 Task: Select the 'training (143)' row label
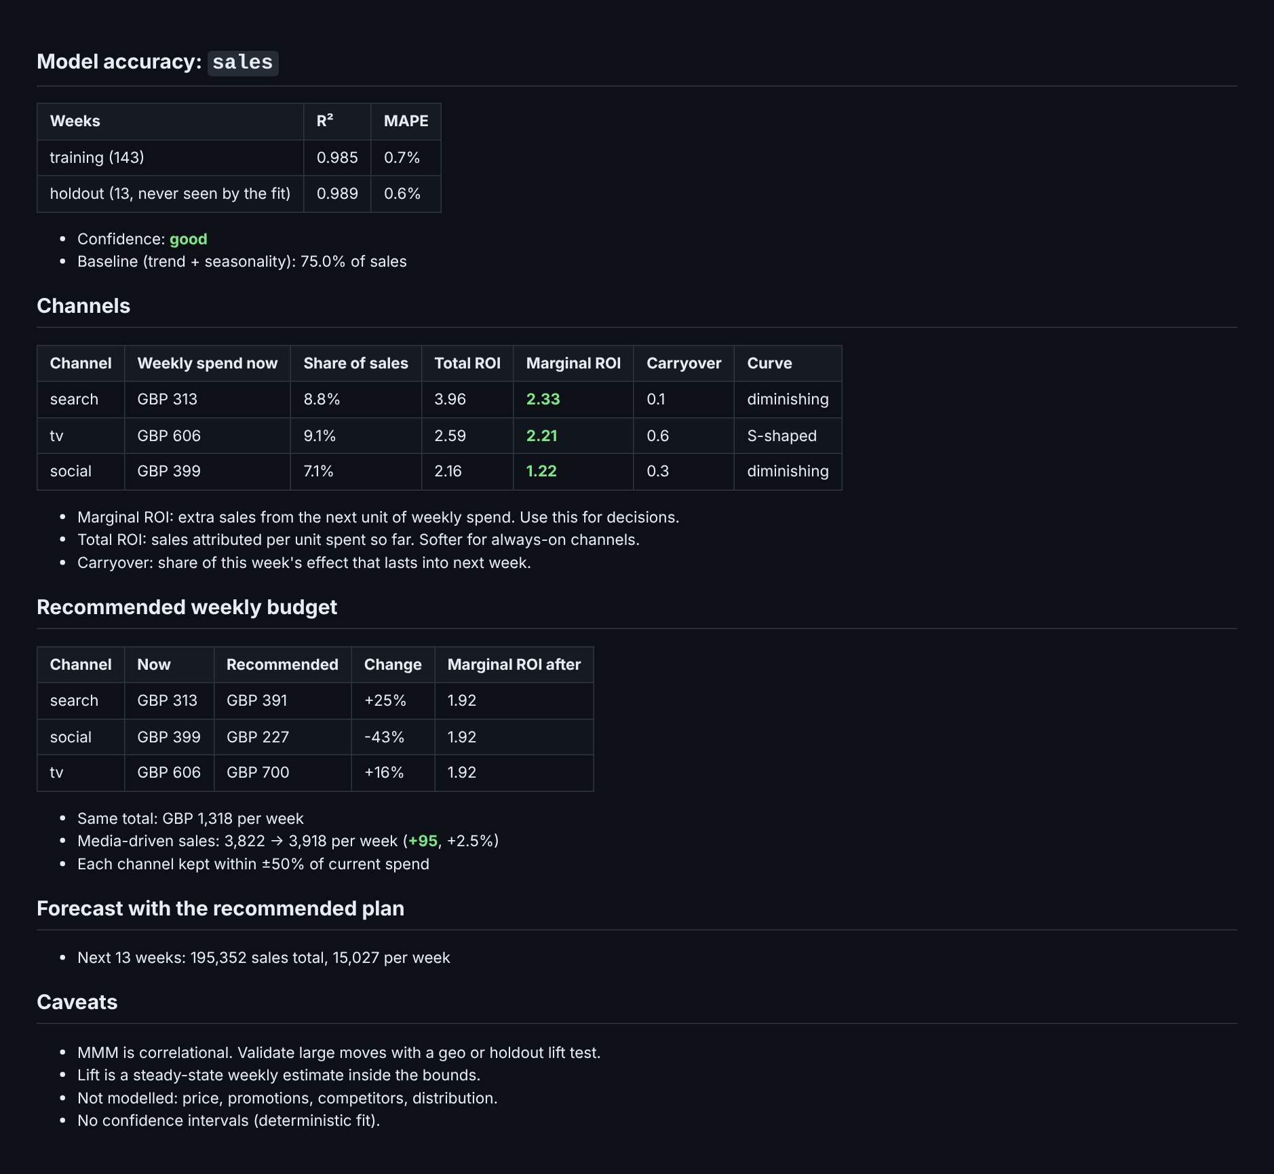point(97,157)
